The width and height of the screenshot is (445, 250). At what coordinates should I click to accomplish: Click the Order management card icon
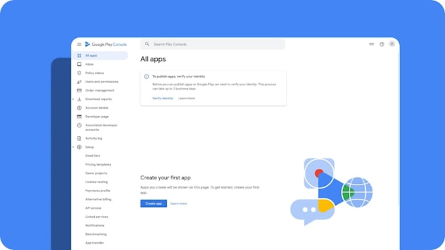pos(79,90)
